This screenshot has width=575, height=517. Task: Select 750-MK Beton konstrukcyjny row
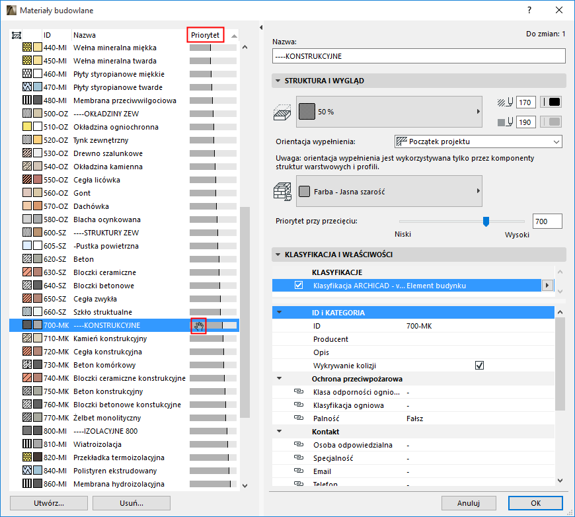point(124,391)
